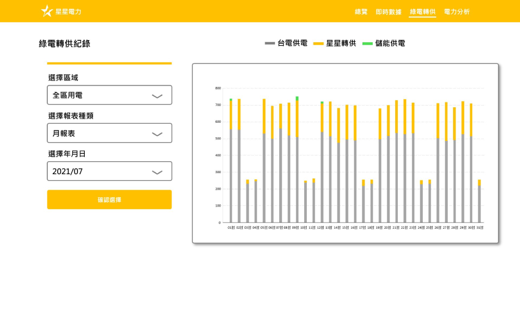
Task: Open the 全區用電 region dropdown
Action: pos(109,95)
